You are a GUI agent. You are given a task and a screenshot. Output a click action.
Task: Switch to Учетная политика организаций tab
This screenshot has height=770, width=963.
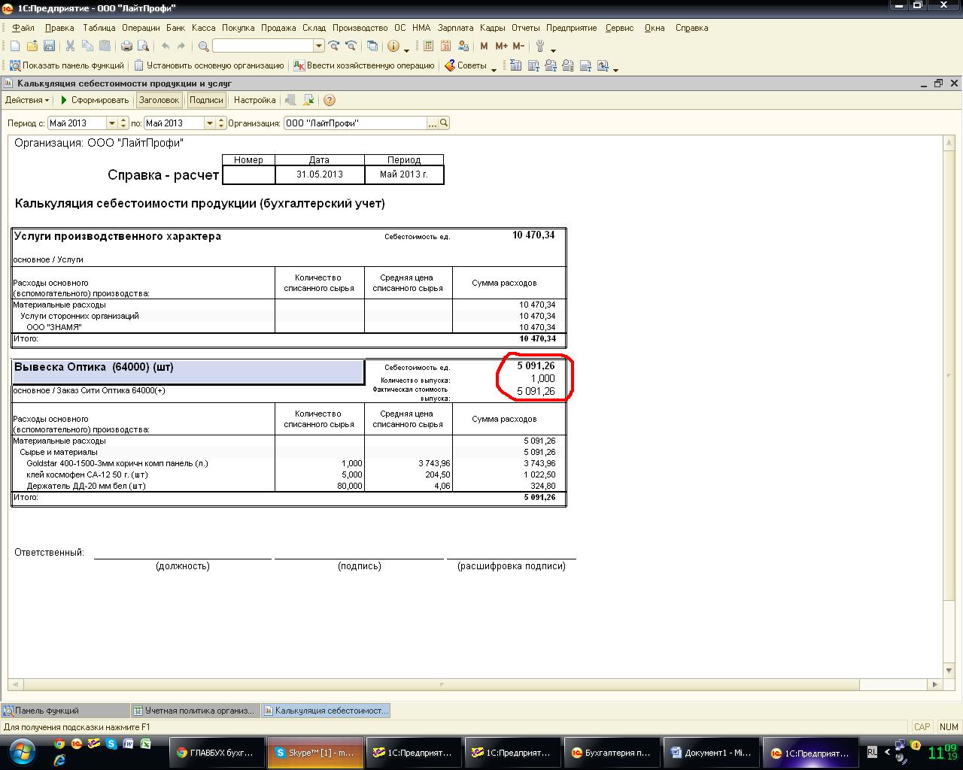[x=194, y=711]
